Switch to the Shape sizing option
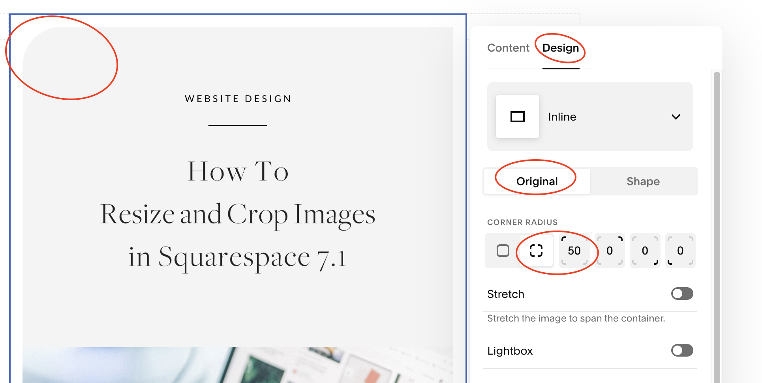 point(643,181)
